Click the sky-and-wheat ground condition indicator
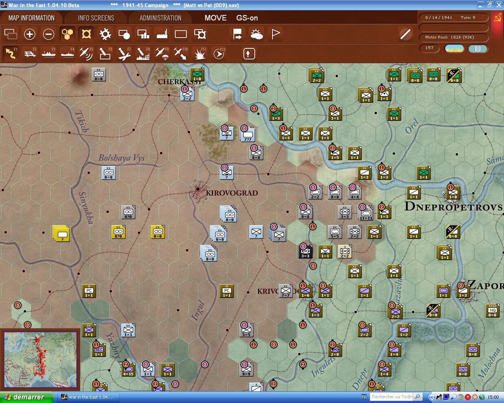Screen dimensions: 504x403 [454, 48]
